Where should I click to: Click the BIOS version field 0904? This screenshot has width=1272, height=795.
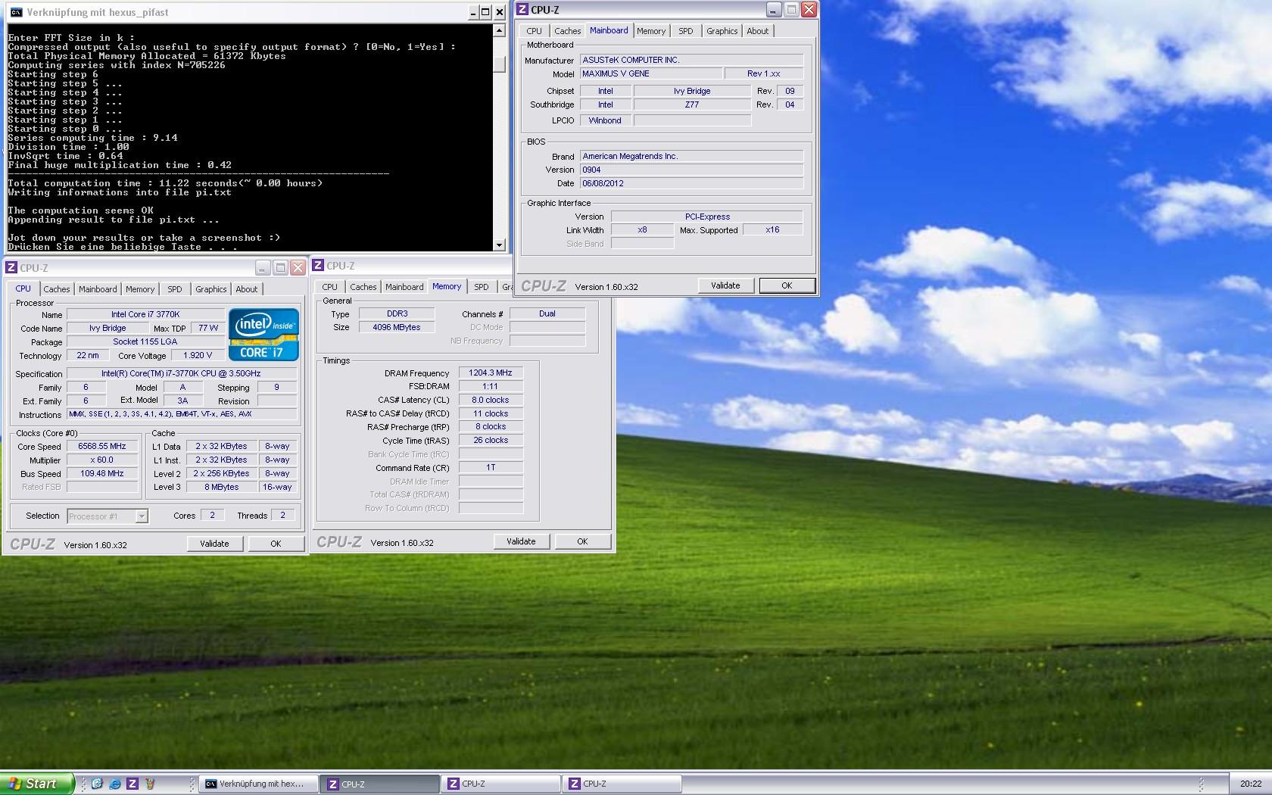(x=691, y=170)
